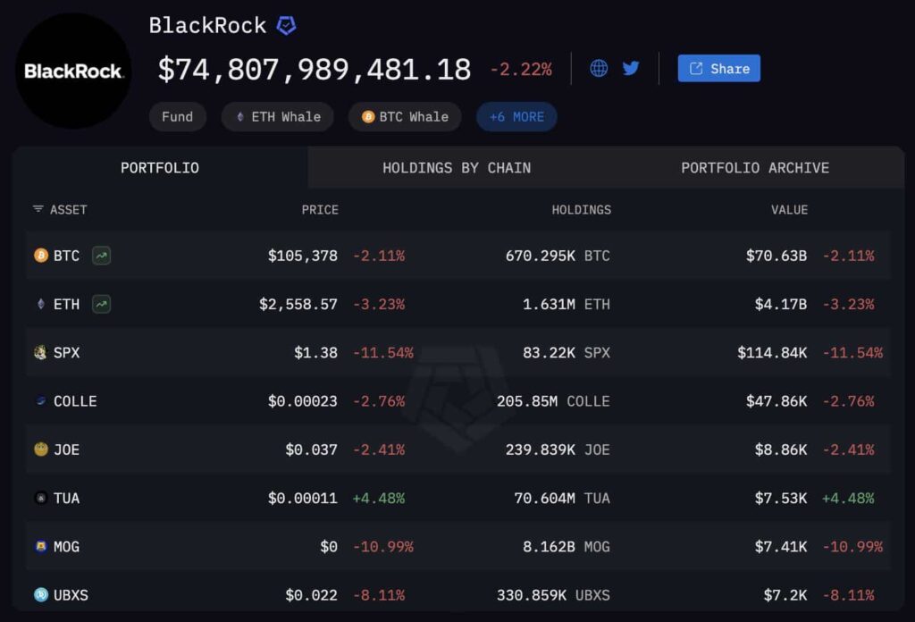Image resolution: width=915 pixels, height=622 pixels.
Task: Open the SPX asset name
Action: [x=66, y=352]
